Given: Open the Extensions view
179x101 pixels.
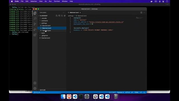Looking at the screenshot, I should (35, 35).
